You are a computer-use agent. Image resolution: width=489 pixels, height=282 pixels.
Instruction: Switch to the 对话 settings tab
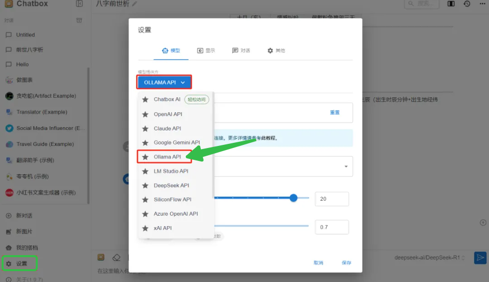pyautogui.click(x=241, y=51)
